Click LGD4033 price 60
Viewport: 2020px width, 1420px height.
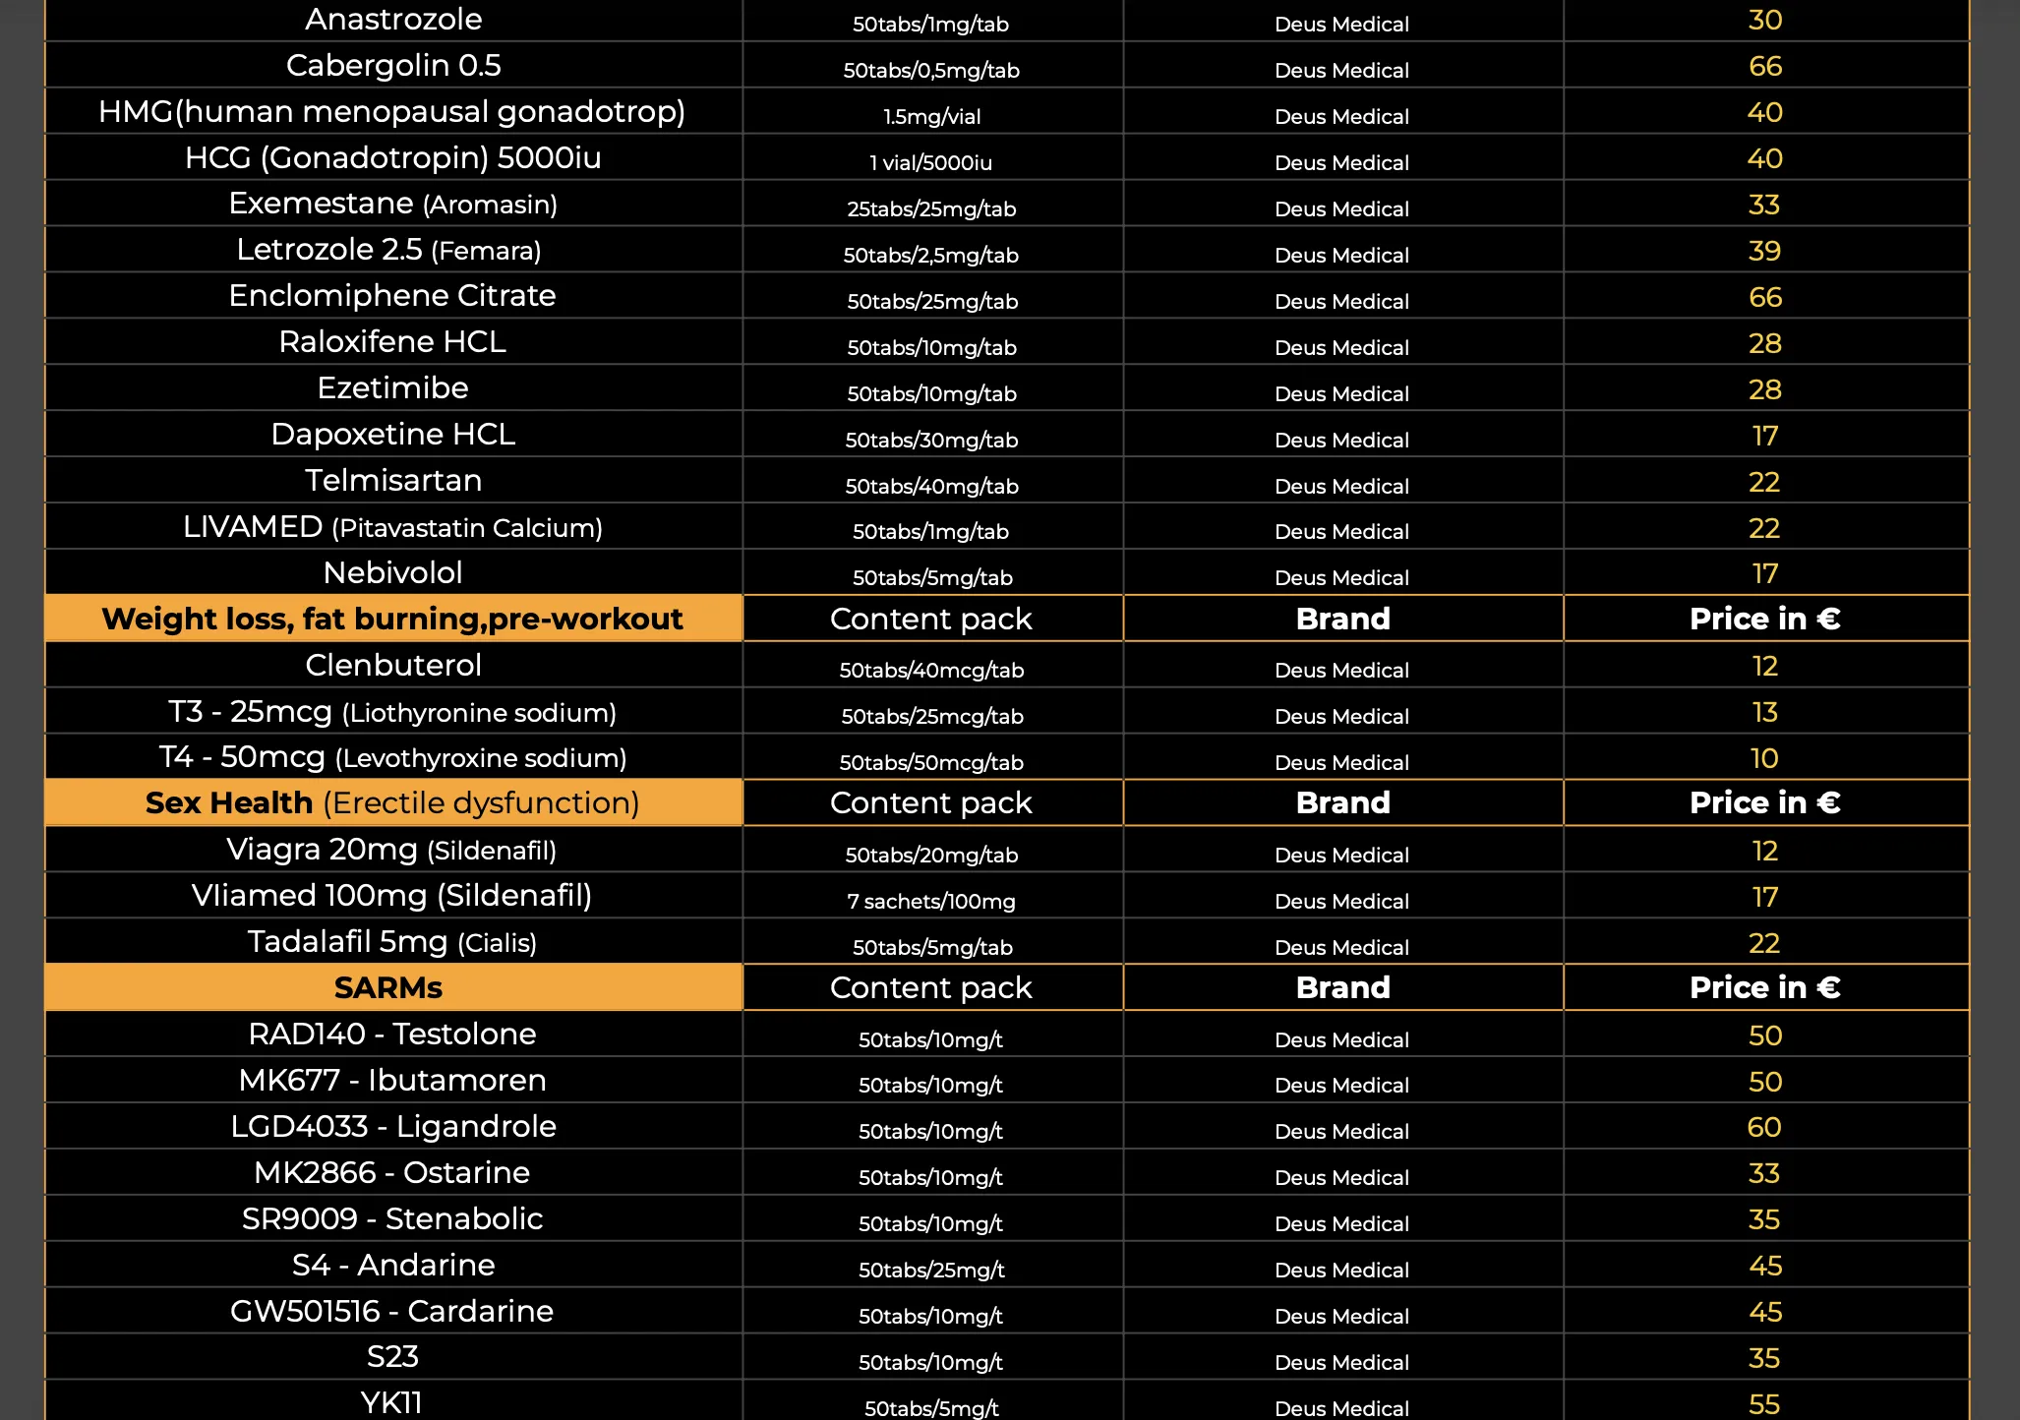[x=1765, y=1128]
